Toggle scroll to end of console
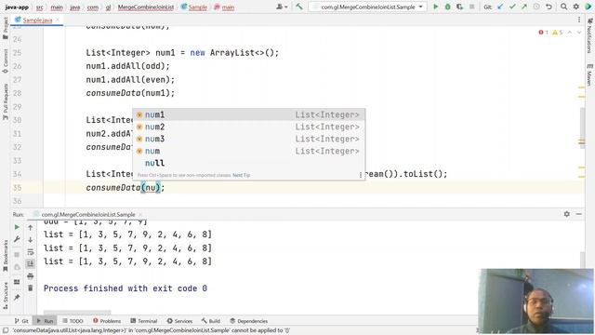The image size is (595, 335). [x=31, y=263]
